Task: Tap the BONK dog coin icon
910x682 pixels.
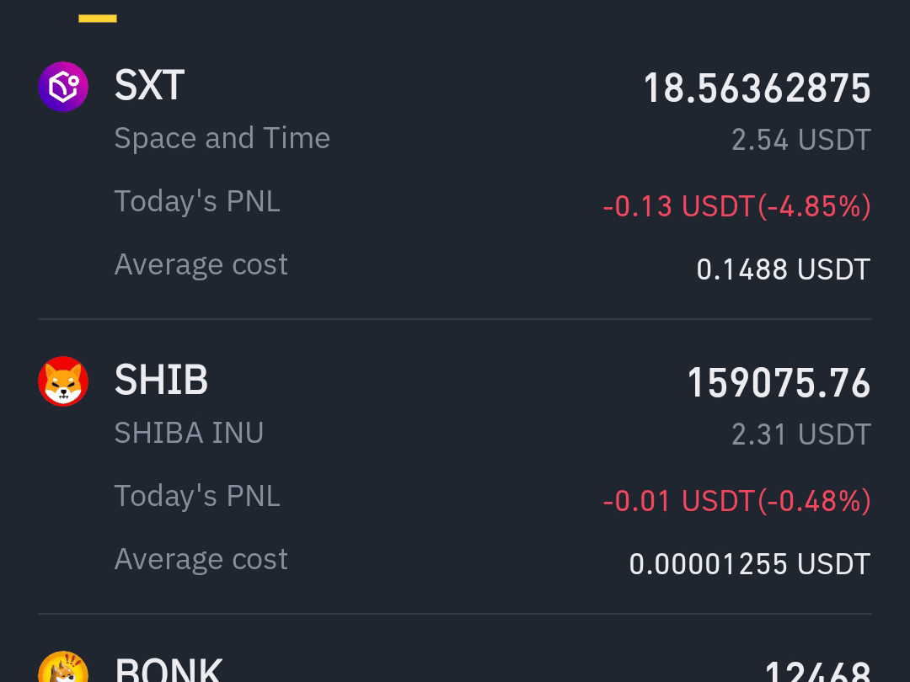Action: click(63, 667)
